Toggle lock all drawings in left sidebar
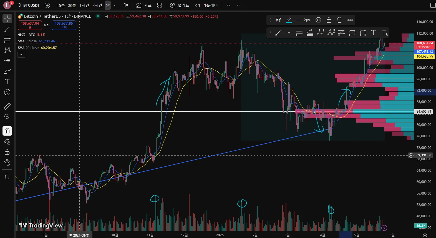The height and width of the screenshot is (238, 436). pyautogui.click(x=7, y=152)
